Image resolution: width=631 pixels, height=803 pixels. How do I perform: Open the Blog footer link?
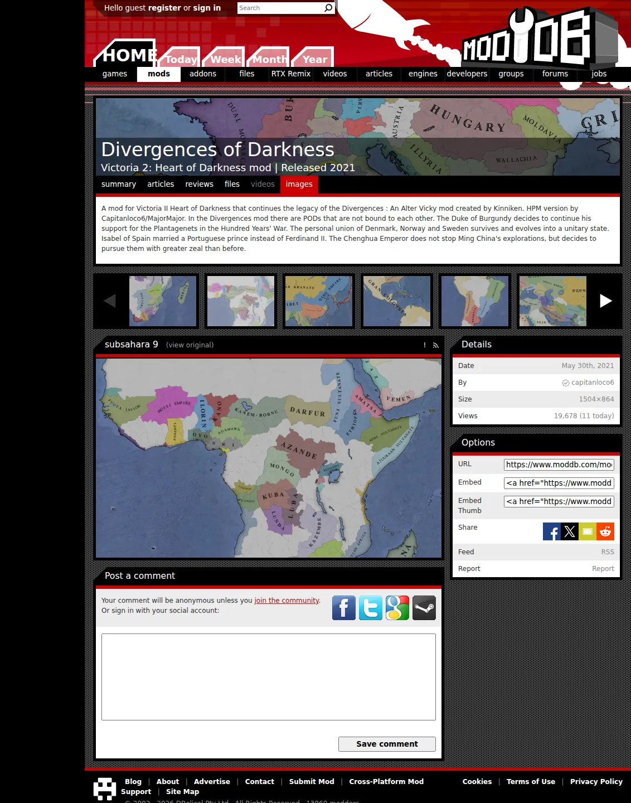(133, 782)
